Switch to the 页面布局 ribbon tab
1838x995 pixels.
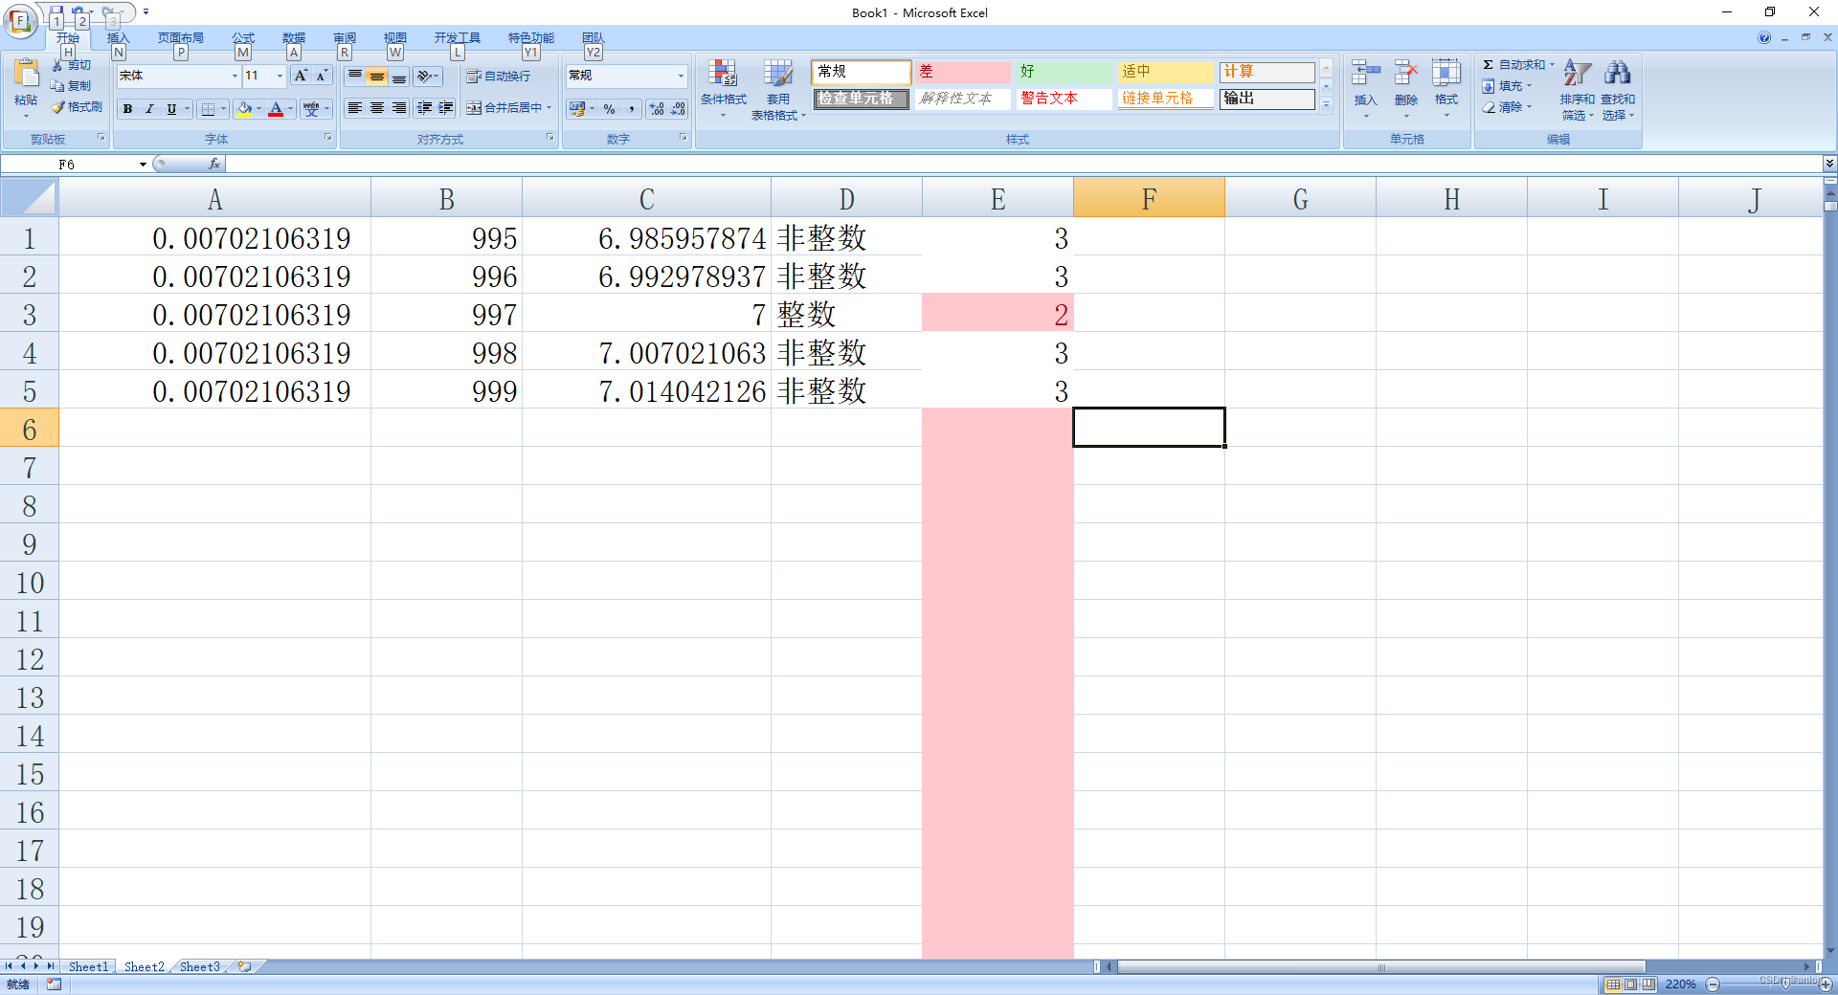tap(181, 38)
